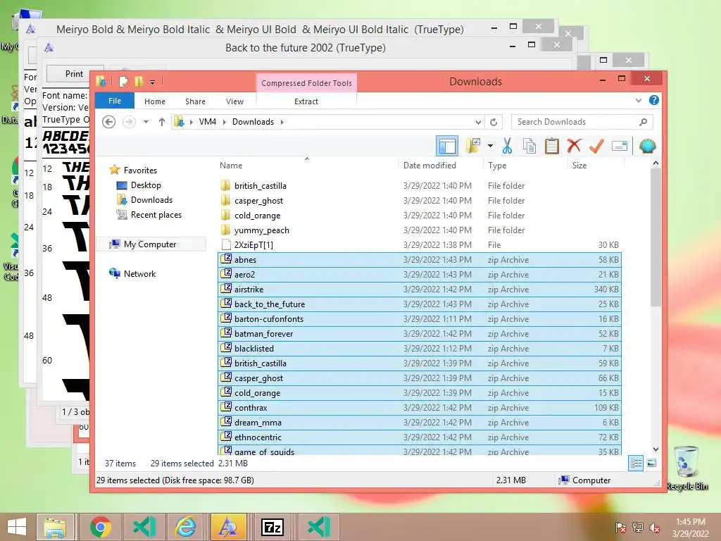Click the Compressed Folder Tools tab header
The image size is (721, 541).
pos(306,83)
